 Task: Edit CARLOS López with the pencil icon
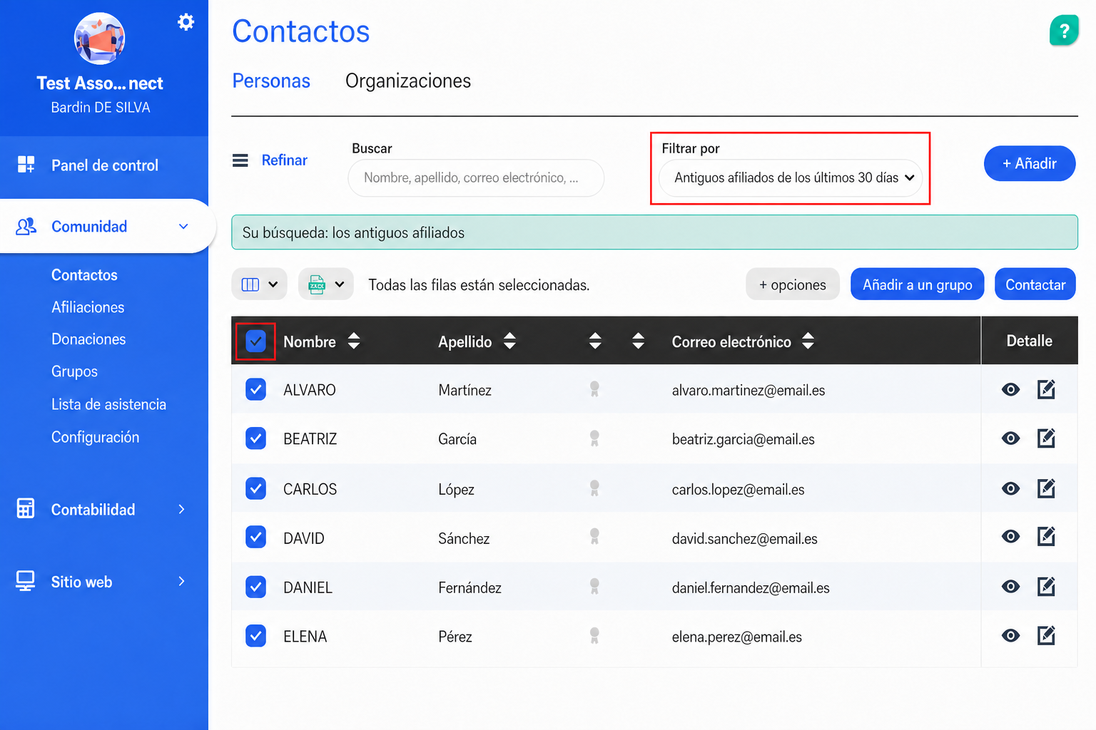coord(1046,488)
